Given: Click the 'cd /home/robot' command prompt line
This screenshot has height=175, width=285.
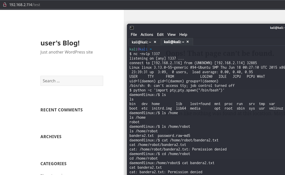Looking at the screenshot, I should click(x=160, y=154).
